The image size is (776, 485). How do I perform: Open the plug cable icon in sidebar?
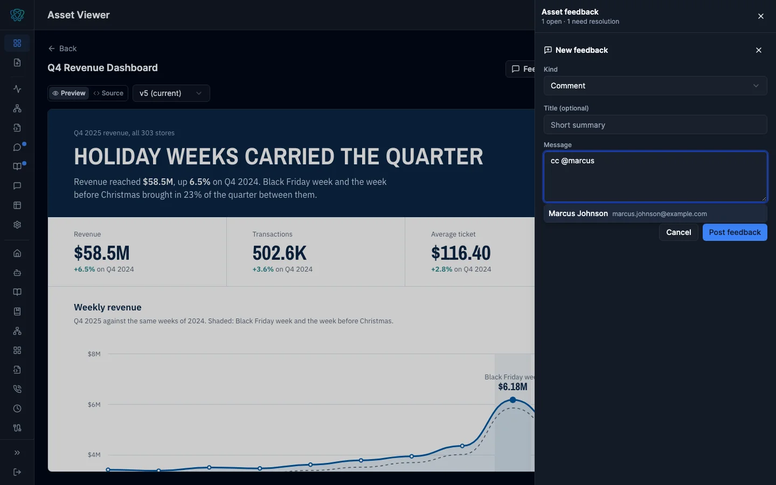point(17,428)
